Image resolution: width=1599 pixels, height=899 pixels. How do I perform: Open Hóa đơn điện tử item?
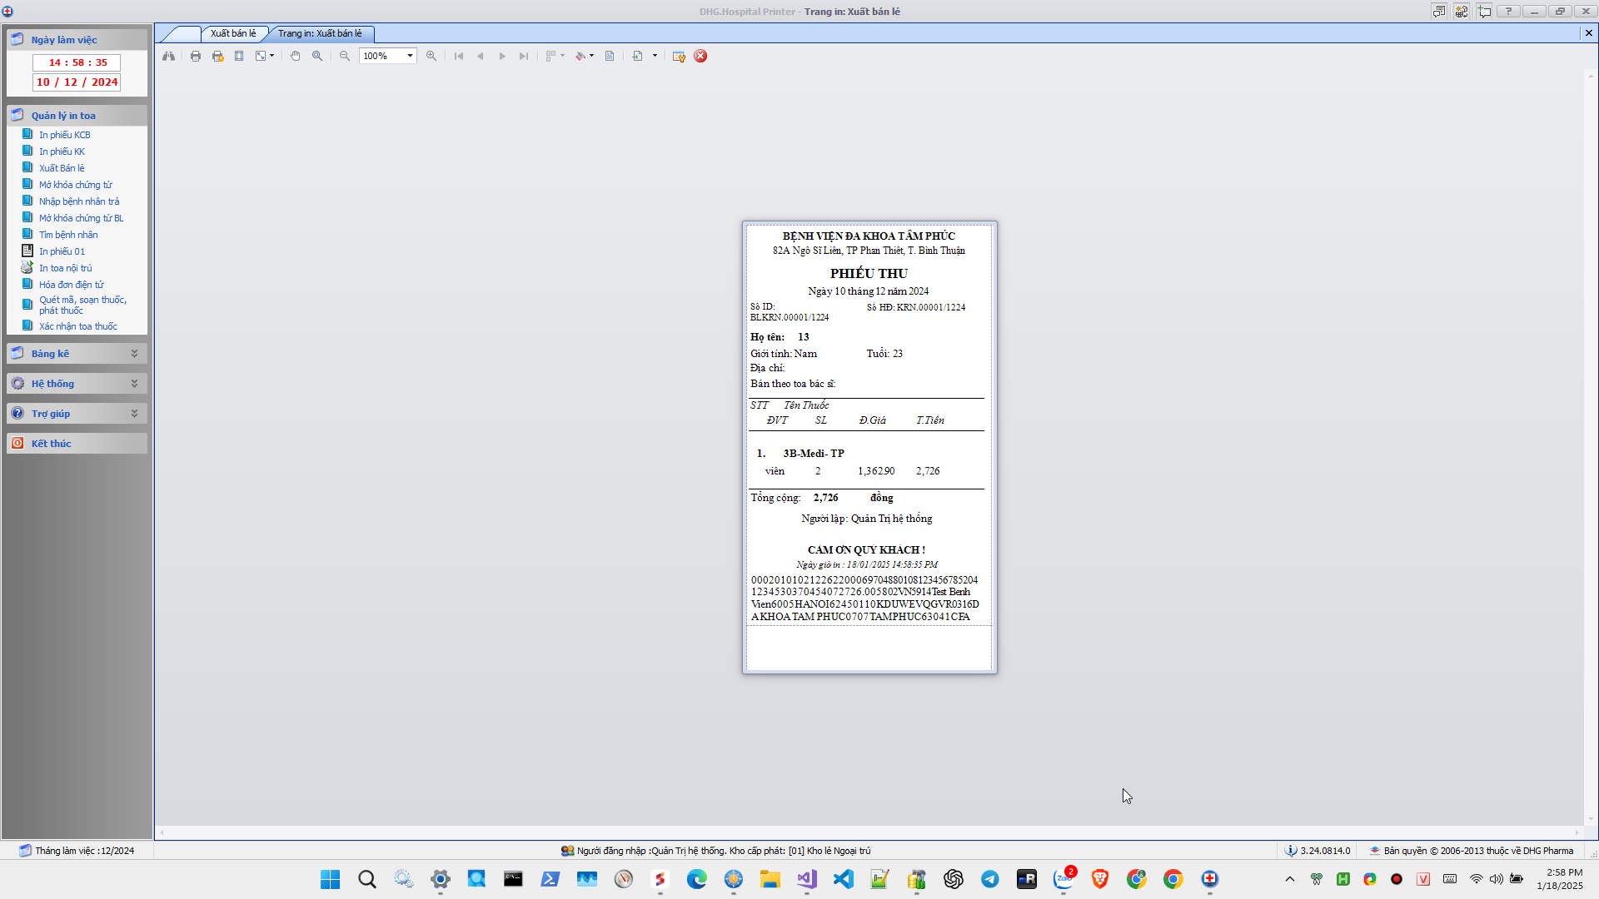[71, 285]
